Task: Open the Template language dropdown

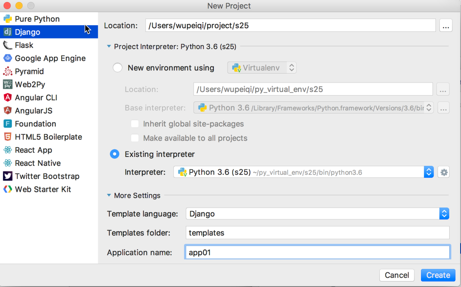Action: coord(444,214)
